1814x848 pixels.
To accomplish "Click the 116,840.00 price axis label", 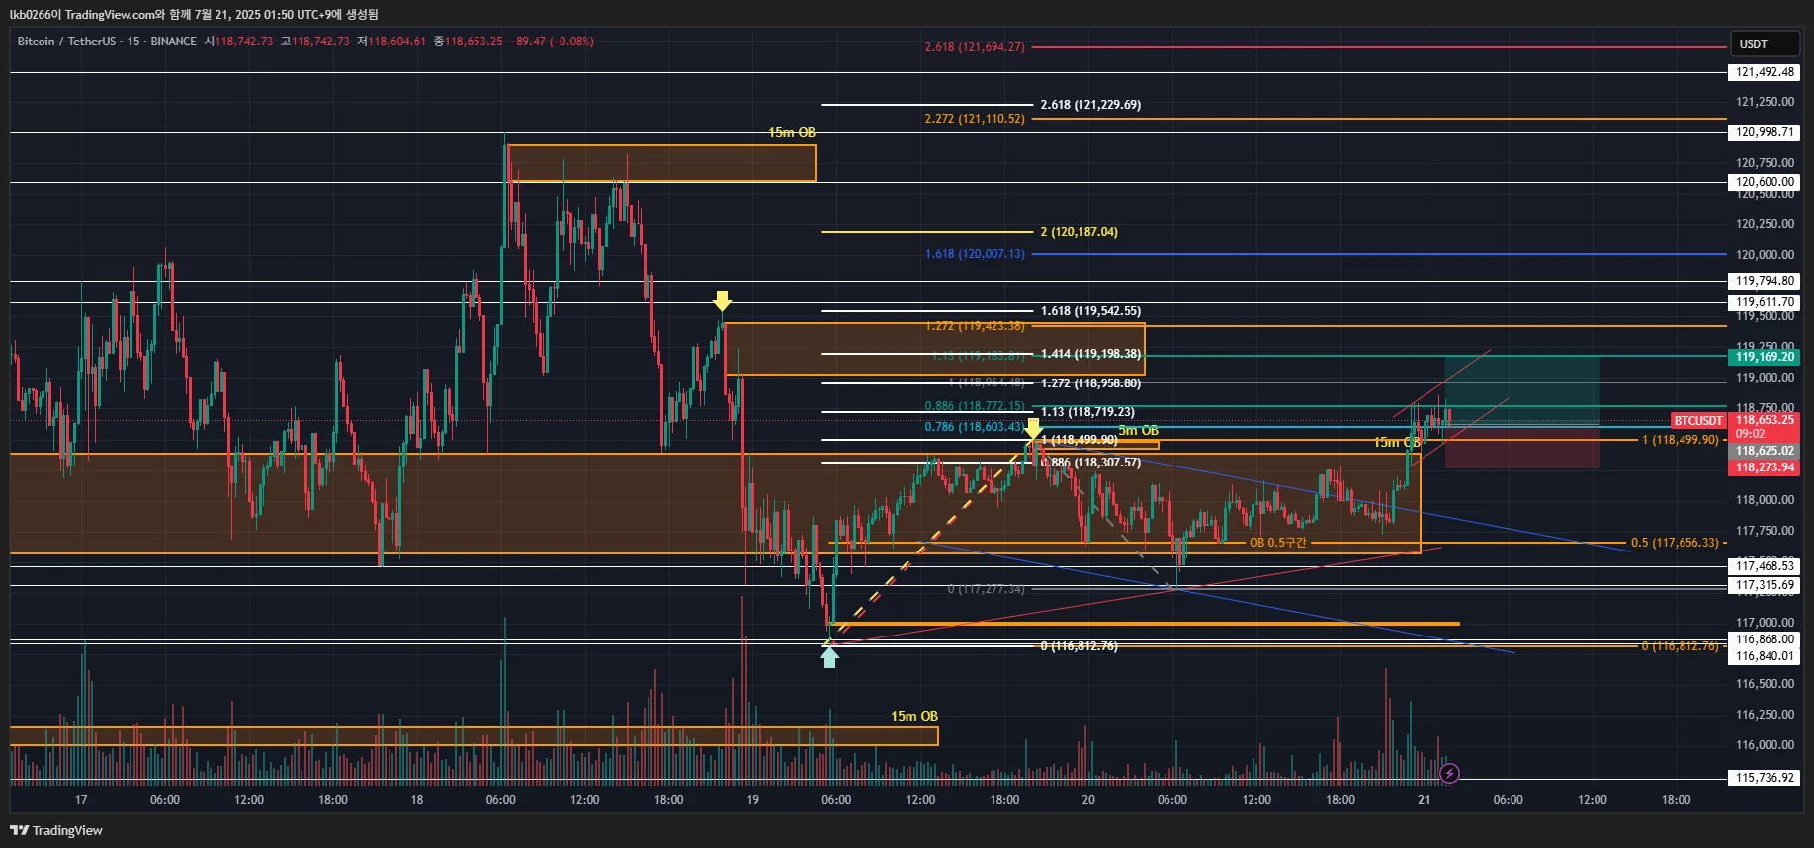I will pos(1765,656).
